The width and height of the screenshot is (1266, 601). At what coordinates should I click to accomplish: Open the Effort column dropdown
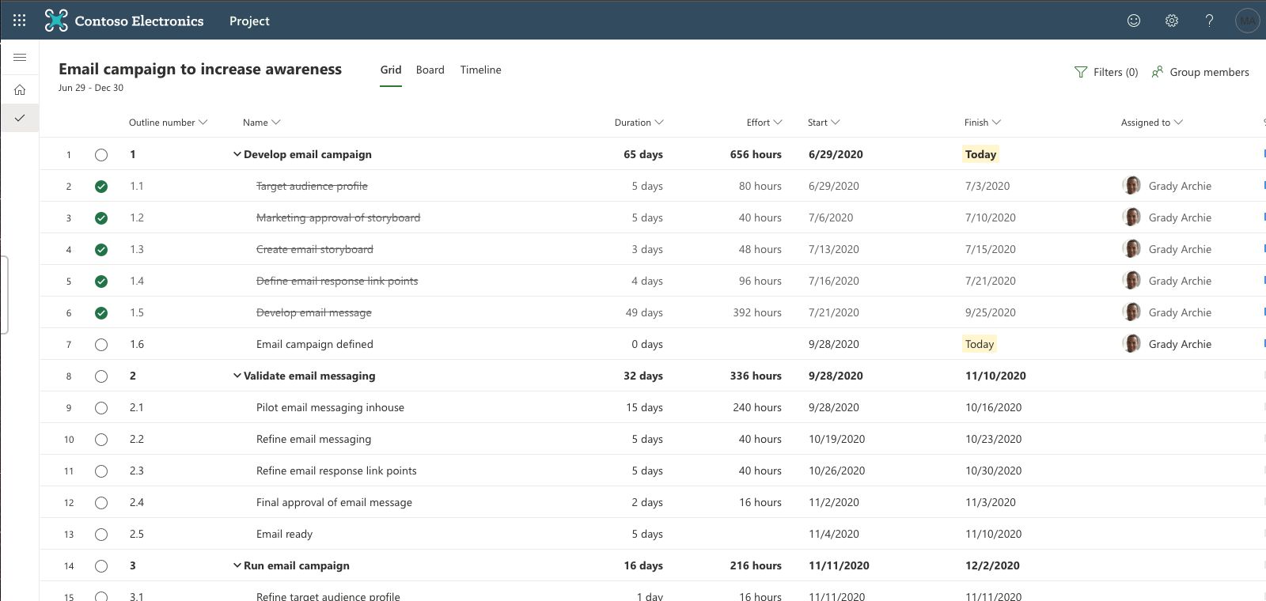coord(778,123)
